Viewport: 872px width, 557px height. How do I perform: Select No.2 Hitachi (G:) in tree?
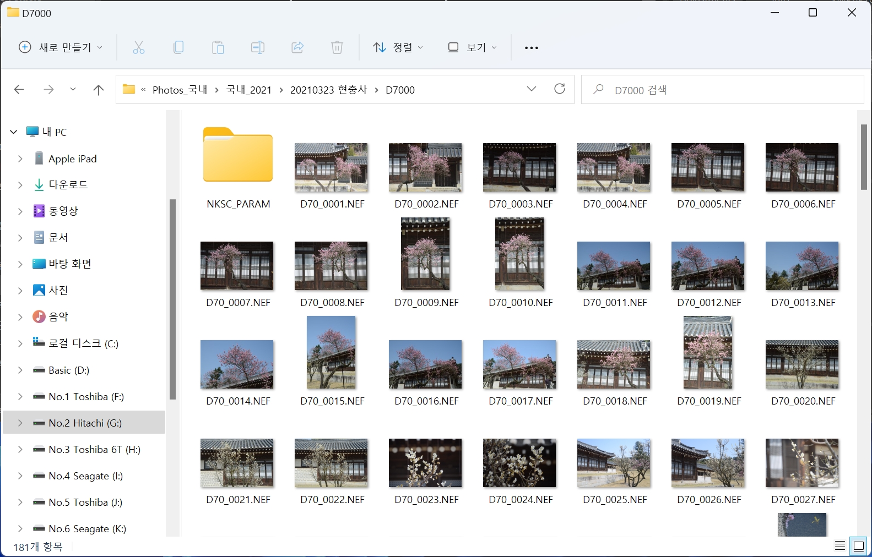coord(84,423)
